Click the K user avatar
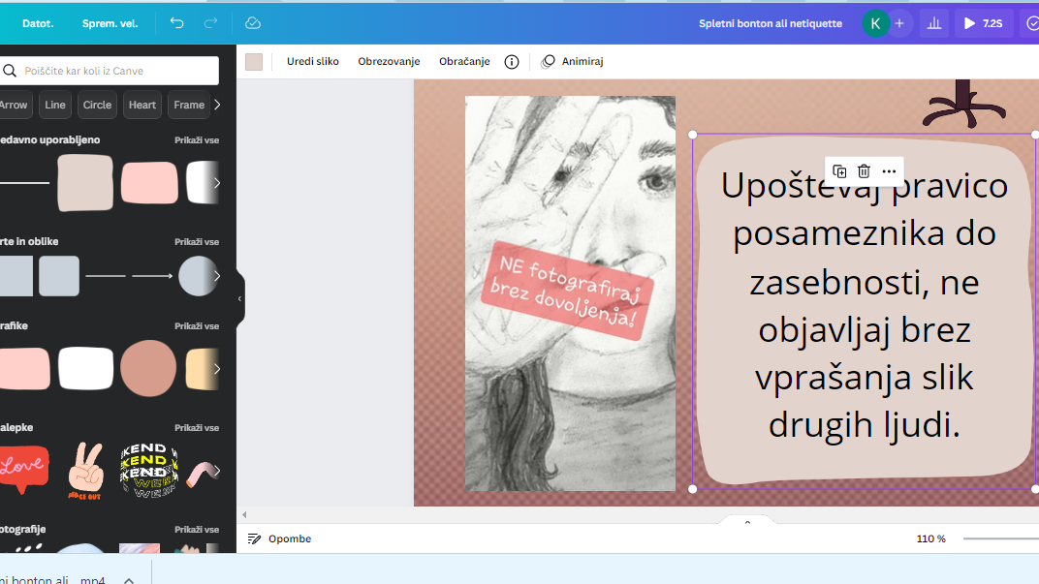 click(x=875, y=24)
